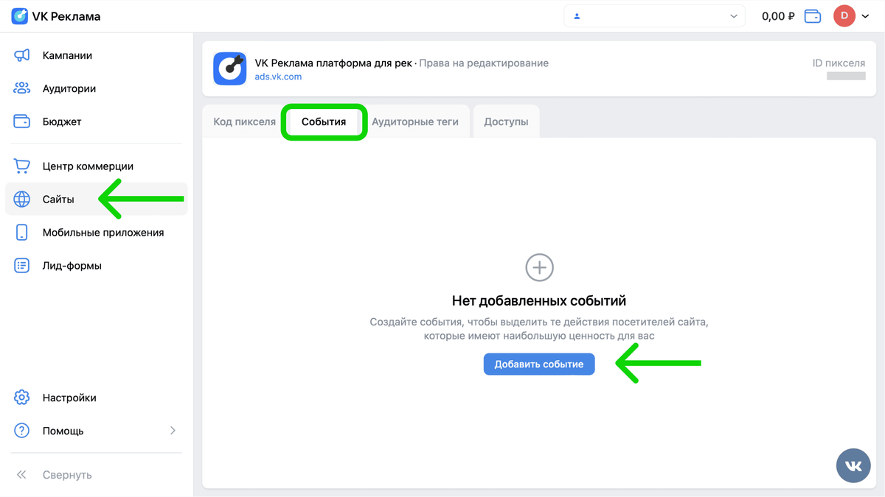Click the pixel app icon near the site name
The width and height of the screenshot is (885, 497).
(229, 69)
